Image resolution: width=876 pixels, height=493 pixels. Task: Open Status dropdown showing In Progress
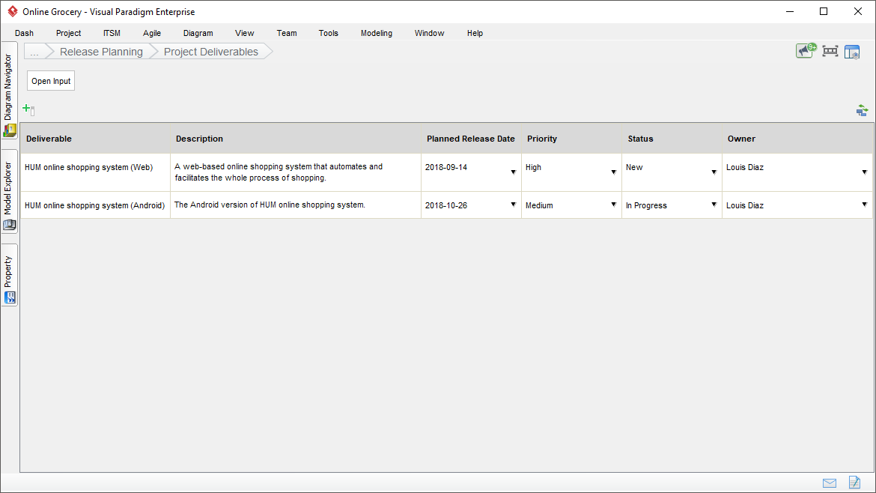coord(714,205)
